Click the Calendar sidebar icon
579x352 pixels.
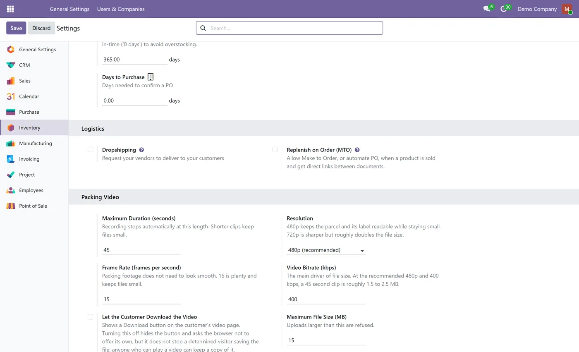(x=11, y=96)
